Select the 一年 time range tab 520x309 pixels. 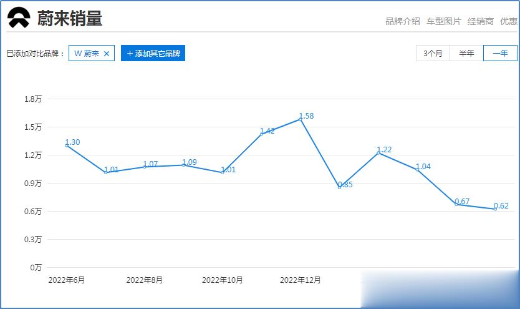point(500,53)
